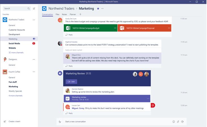207x127 pixels.
Task: Switch to the Planner tab
Action: (x=73, y=14)
